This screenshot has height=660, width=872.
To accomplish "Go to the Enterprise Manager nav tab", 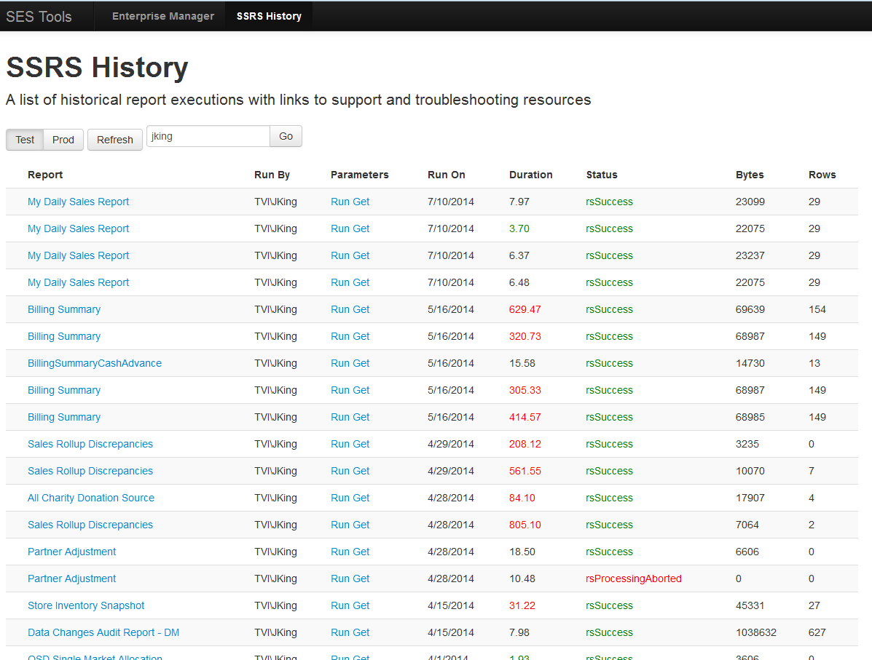I will click(163, 16).
